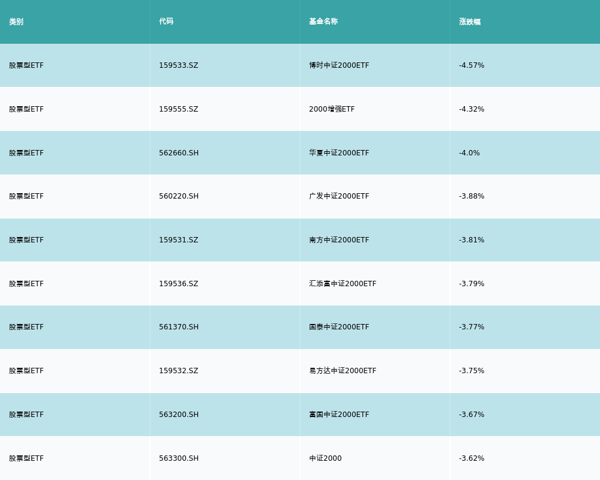
Task: Select fund code 159536.SZ
Action: tap(178, 284)
